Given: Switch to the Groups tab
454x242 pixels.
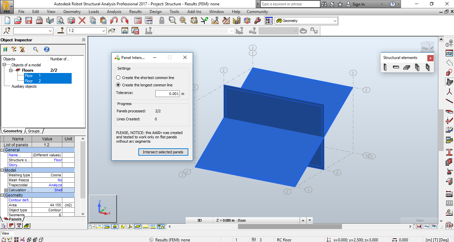Looking at the screenshot, I should [34, 131].
